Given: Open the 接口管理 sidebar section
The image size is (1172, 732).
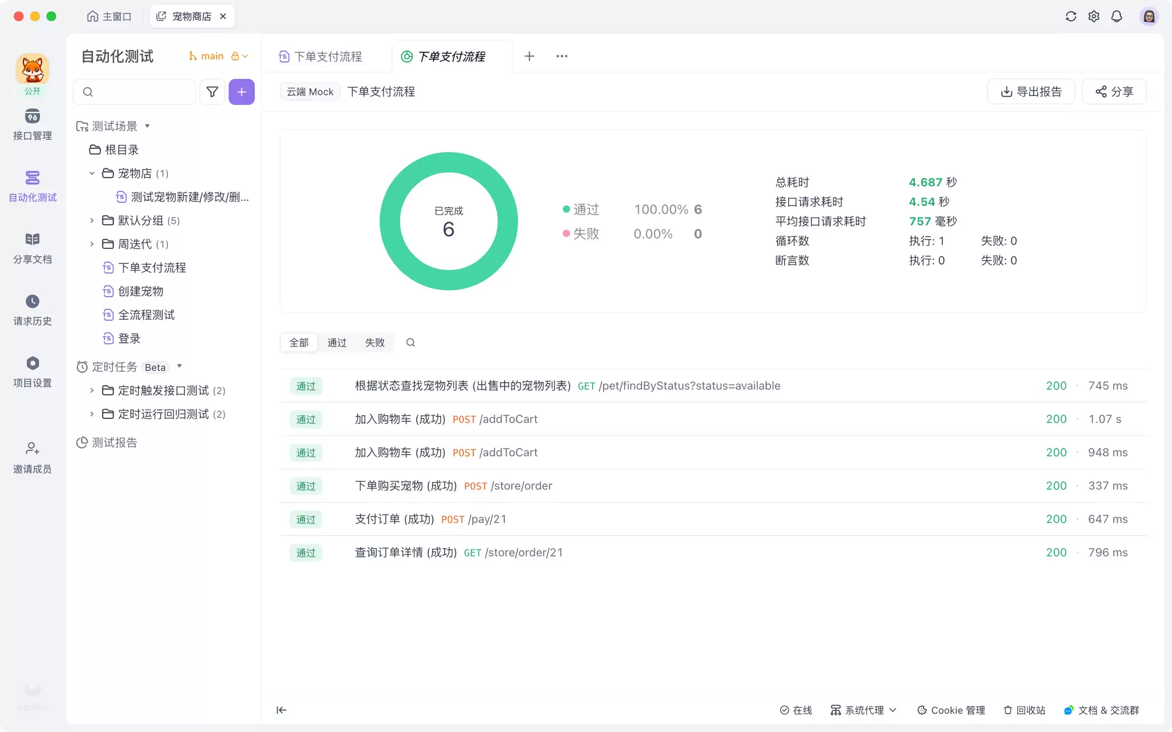Looking at the screenshot, I should (x=32, y=124).
